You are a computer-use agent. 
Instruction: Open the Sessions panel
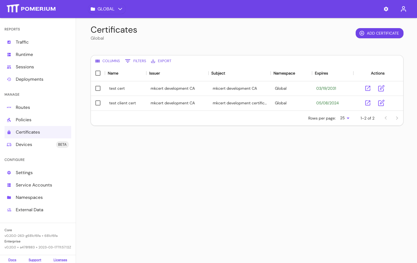coord(25,67)
